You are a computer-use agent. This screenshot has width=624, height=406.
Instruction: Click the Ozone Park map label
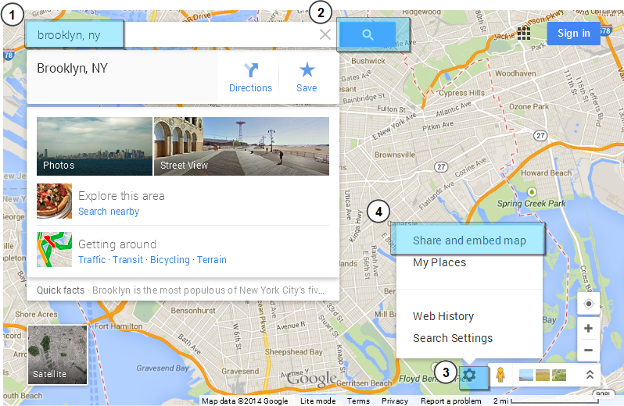529,106
